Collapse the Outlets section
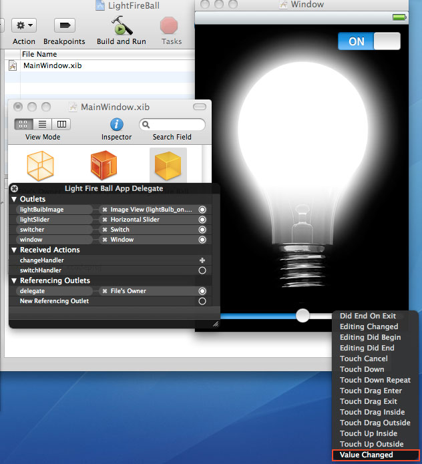The width and height of the screenshot is (422, 464). tap(14, 199)
